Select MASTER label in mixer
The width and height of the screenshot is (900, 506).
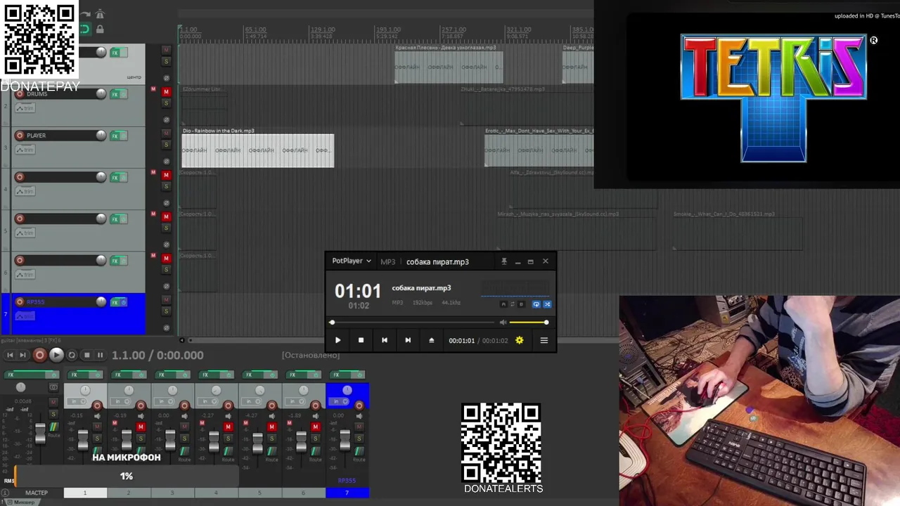point(37,493)
